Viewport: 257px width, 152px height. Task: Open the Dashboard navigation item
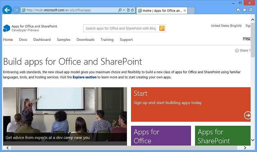pos(42,40)
